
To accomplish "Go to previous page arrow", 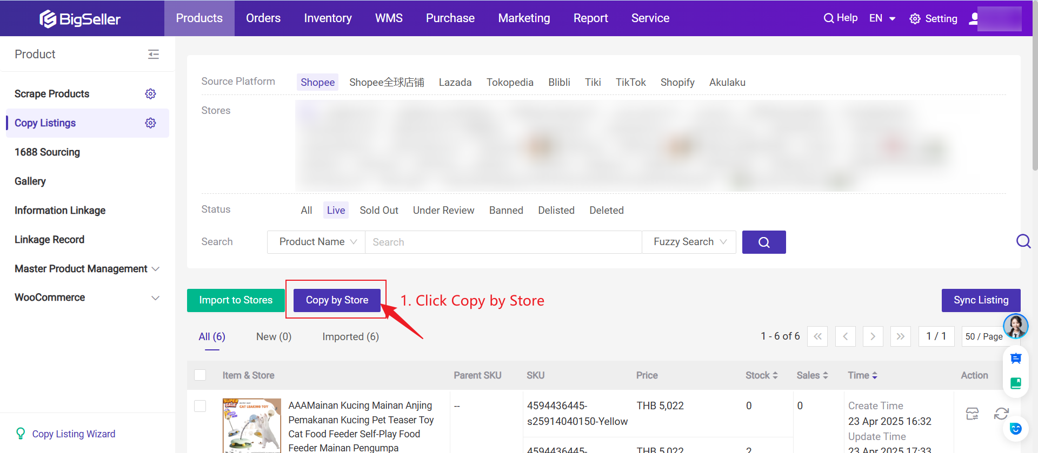I will (x=845, y=336).
